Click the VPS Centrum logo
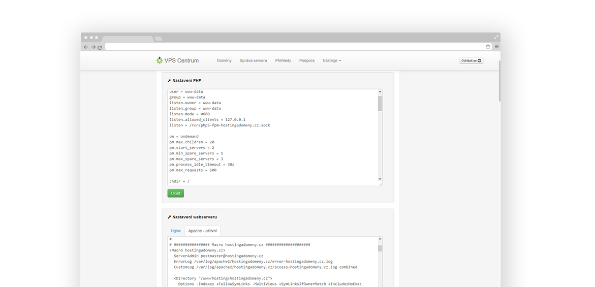595x287 pixels. point(178,60)
